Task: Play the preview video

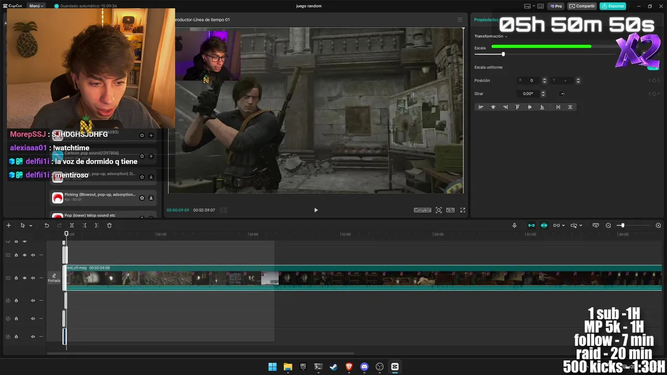Action: click(x=316, y=210)
